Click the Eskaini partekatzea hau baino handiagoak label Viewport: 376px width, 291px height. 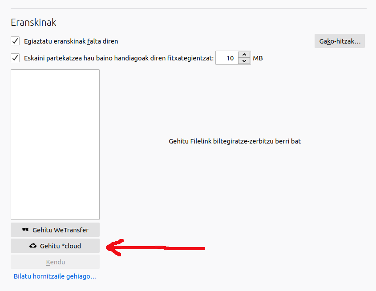pyautogui.click(x=118, y=58)
